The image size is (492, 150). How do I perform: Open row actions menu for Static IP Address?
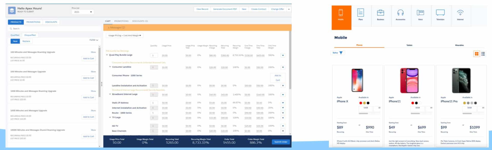pos(283,103)
